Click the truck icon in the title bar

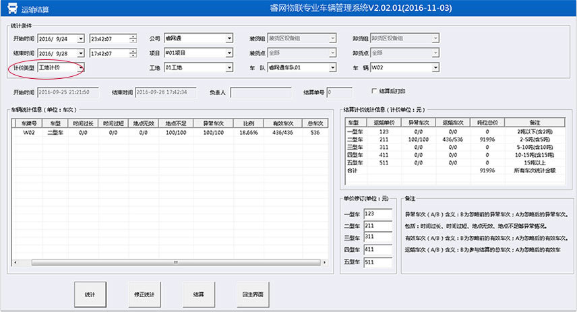11,8
